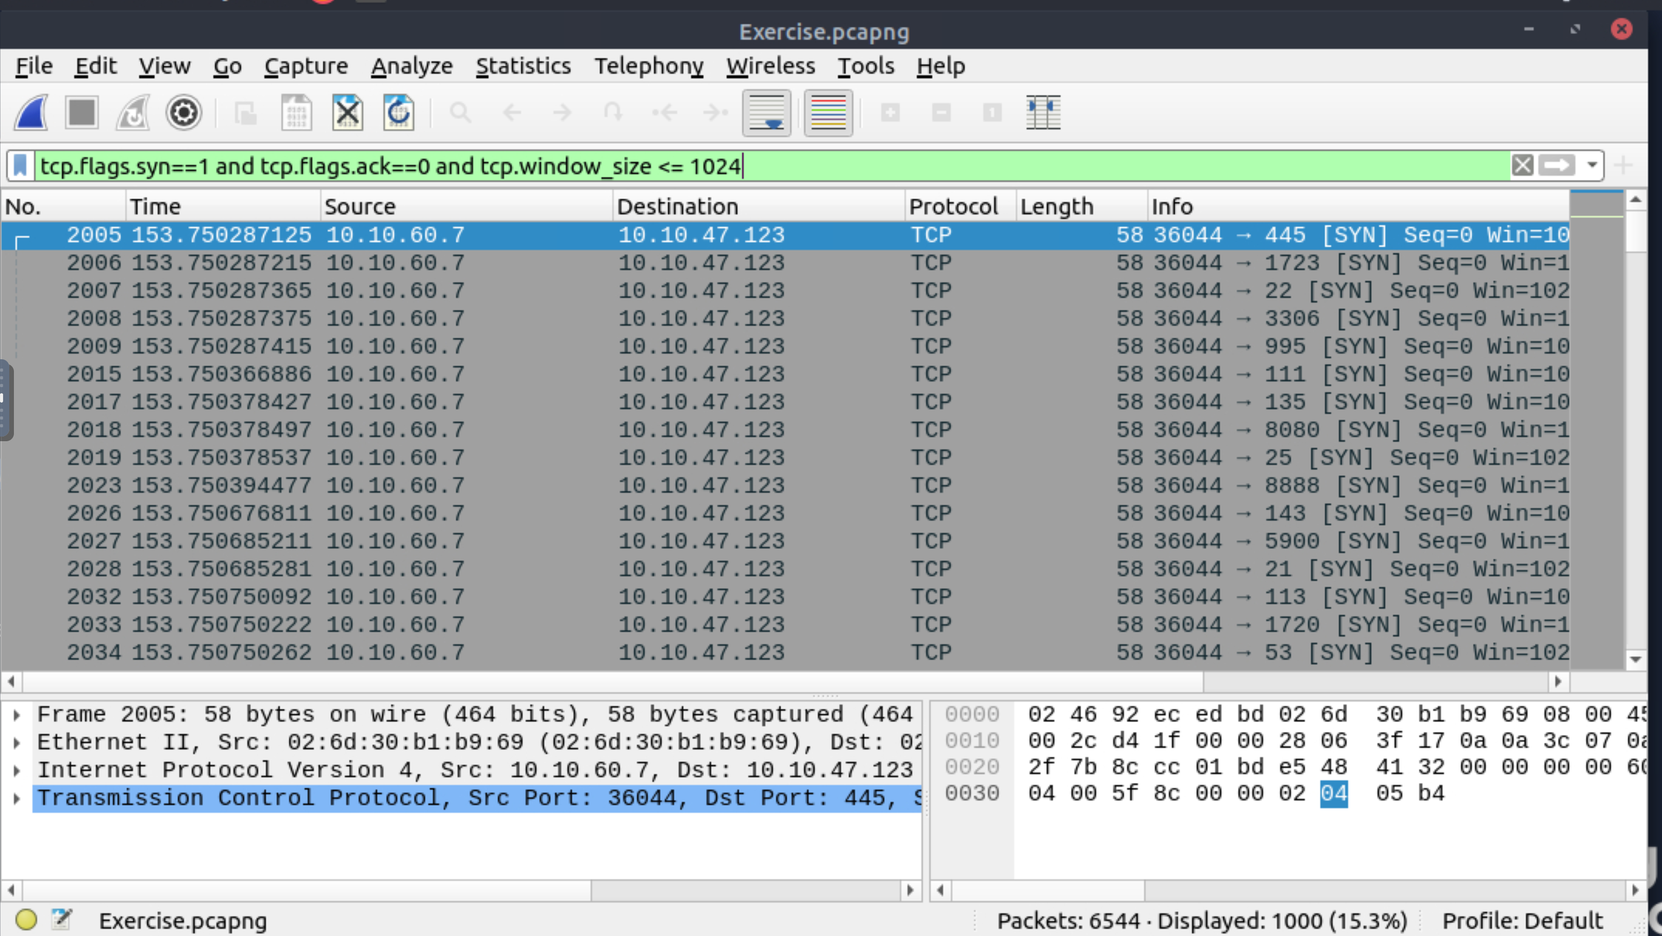The image size is (1662, 936).
Task: Toggle auto-scroll during live capture
Action: (766, 113)
